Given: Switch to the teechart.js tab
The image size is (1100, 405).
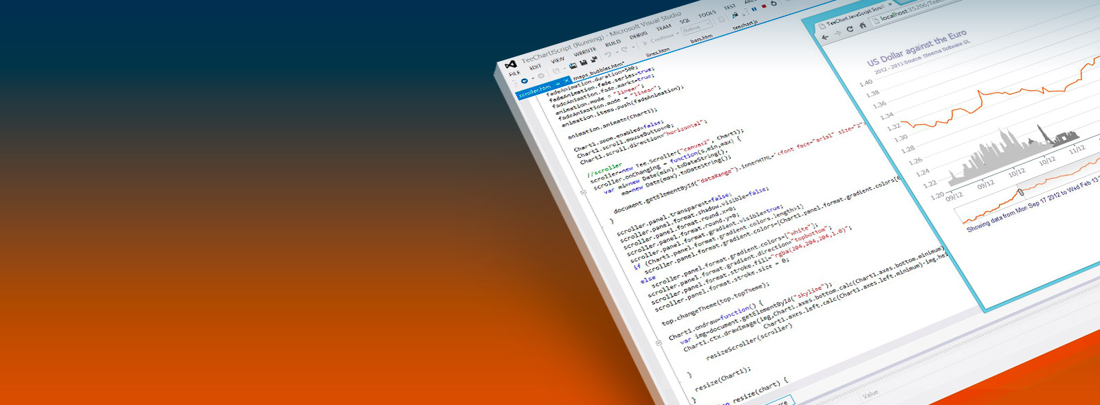Looking at the screenshot, I should [x=745, y=25].
